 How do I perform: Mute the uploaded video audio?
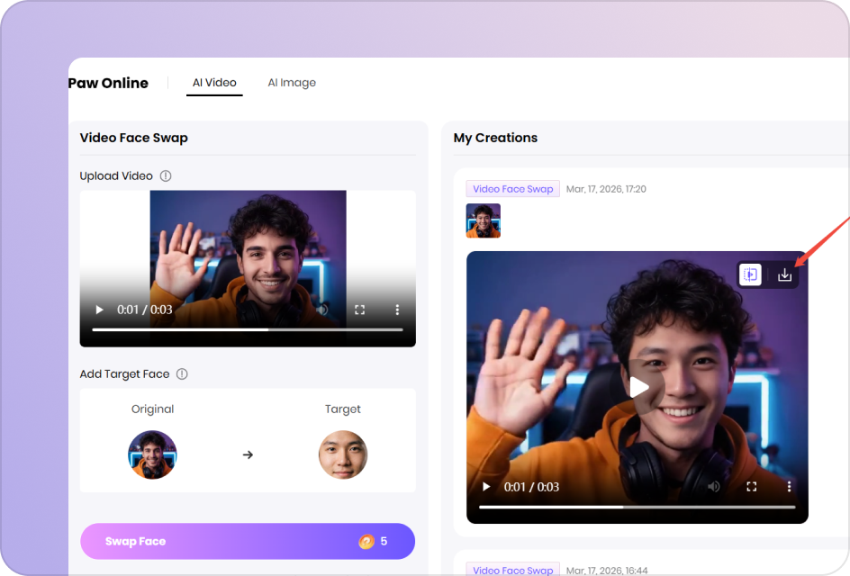pos(322,310)
